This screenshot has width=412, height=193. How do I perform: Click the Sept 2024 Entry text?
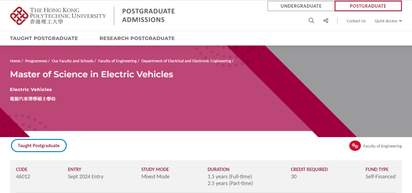[86, 177]
